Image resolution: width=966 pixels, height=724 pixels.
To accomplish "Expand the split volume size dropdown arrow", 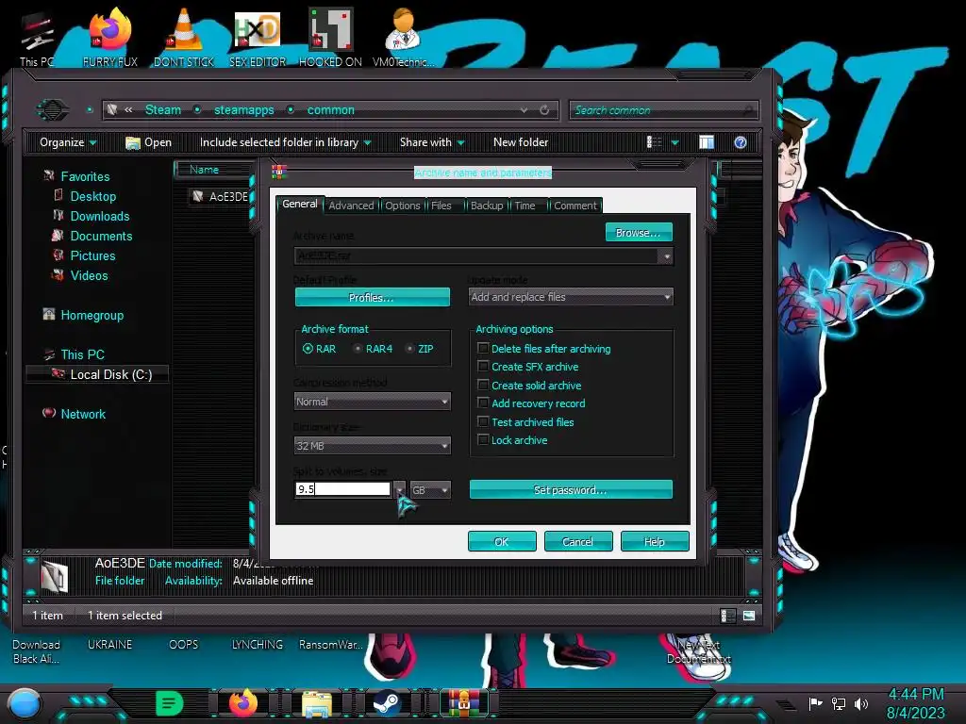I will coord(399,490).
